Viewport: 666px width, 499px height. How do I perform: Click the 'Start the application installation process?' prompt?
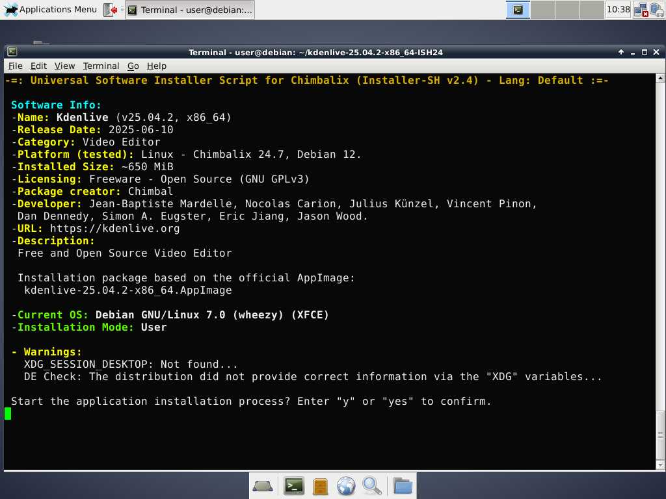151,401
